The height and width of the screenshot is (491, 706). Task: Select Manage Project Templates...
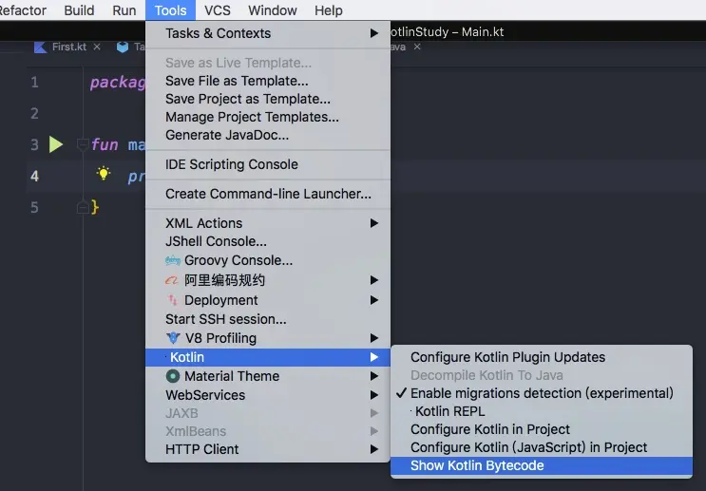coord(268,117)
